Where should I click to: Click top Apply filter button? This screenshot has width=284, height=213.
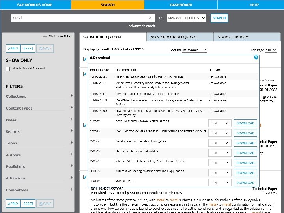point(13,49)
